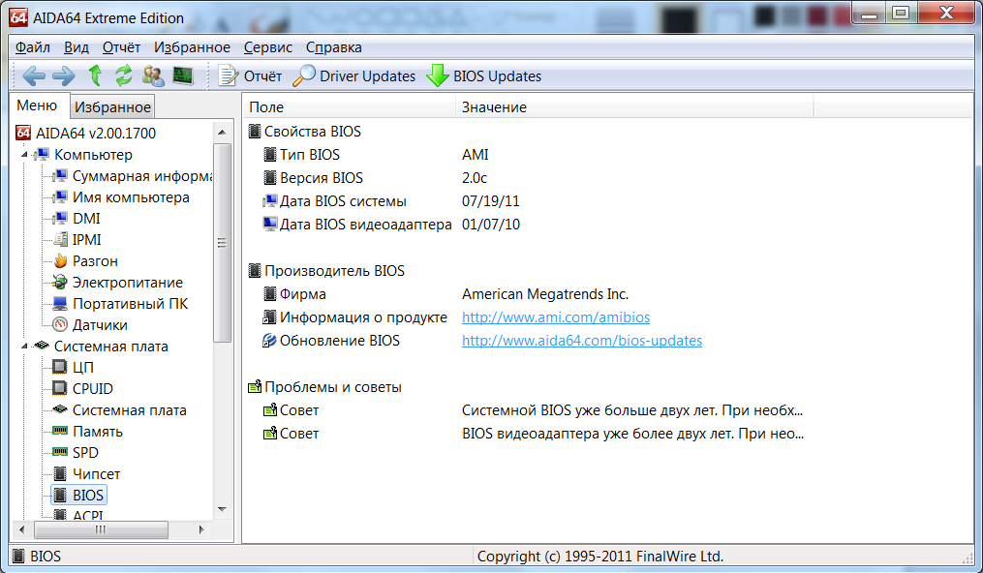Open the Отчёт report toolbar button
This screenshot has height=573, width=983.
(250, 75)
